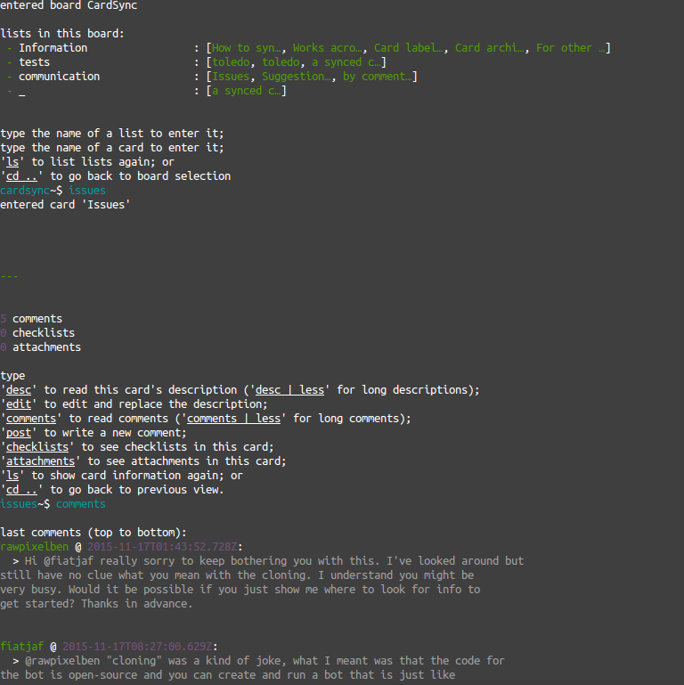Click the 'Card label…' card name
The height and width of the screenshot is (685, 684).
coord(409,48)
